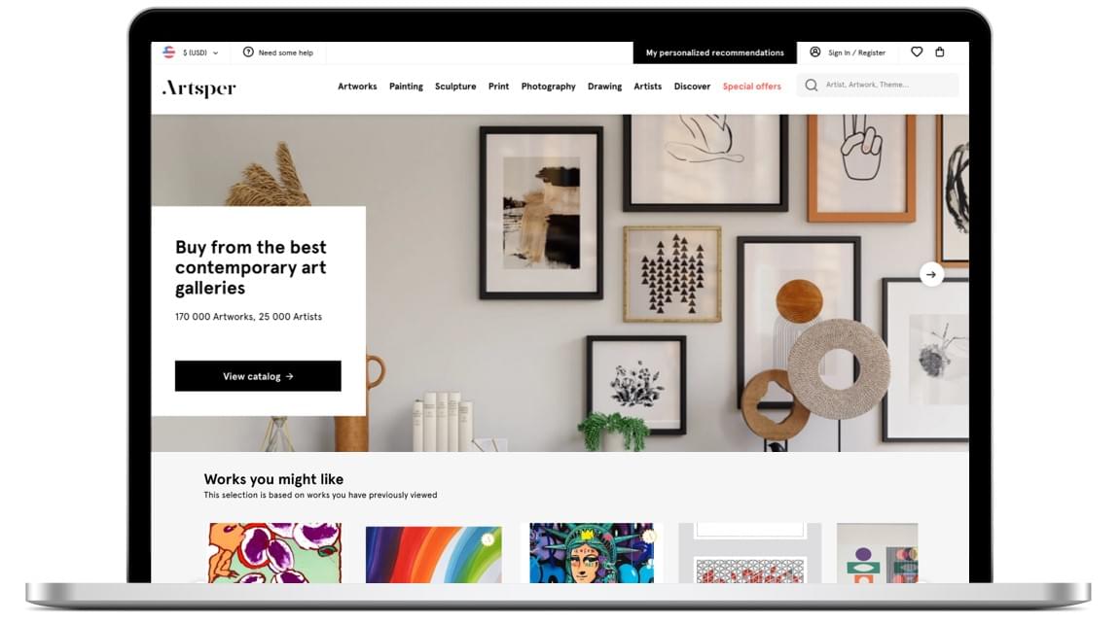Click the Artsper logo
1120x624 pixels.
tap(199, 87)
